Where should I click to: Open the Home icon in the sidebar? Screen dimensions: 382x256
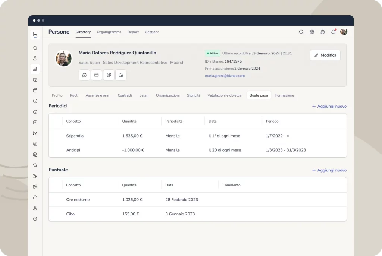coord(35,48)
